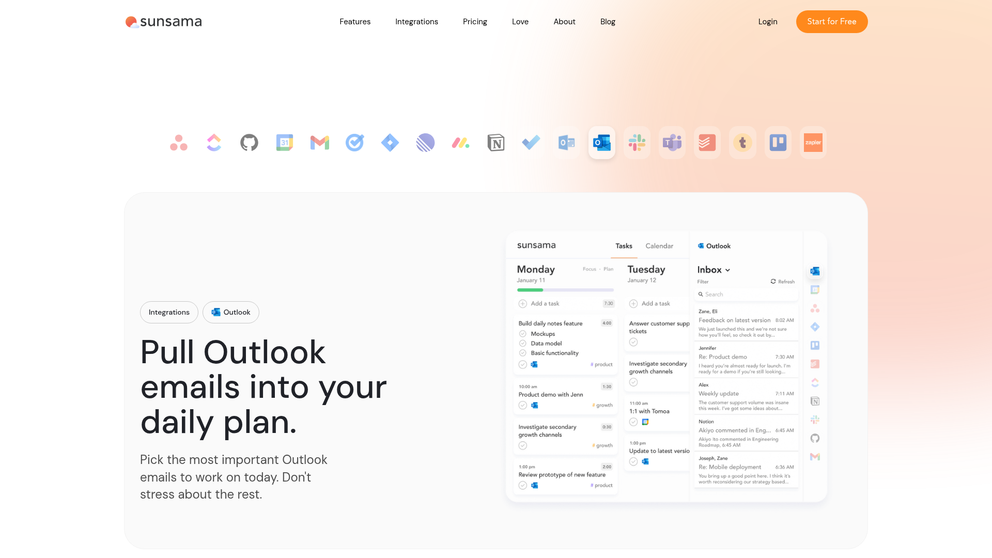Complete the Product demo with Jenn task
This screenshot has width=992, height=558.
[523, 406]
